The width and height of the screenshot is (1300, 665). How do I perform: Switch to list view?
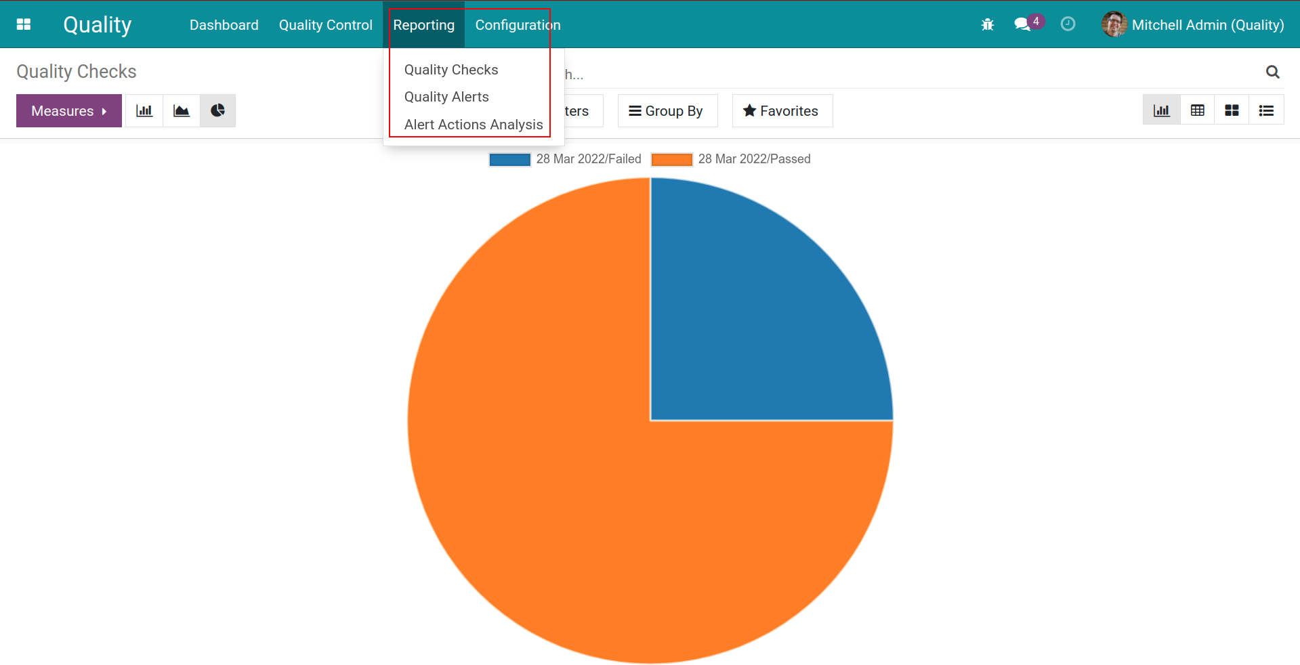1266,110
